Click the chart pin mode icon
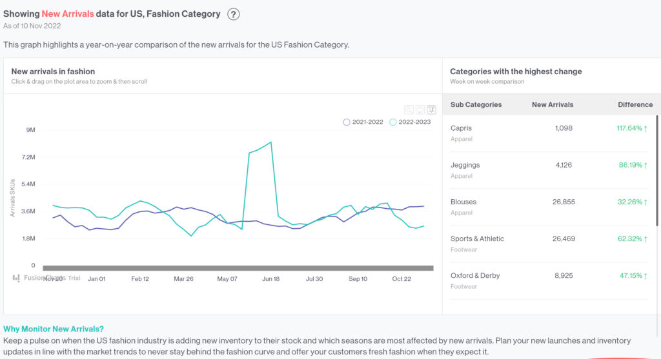661x359 pixels. [x=431, y=110]
